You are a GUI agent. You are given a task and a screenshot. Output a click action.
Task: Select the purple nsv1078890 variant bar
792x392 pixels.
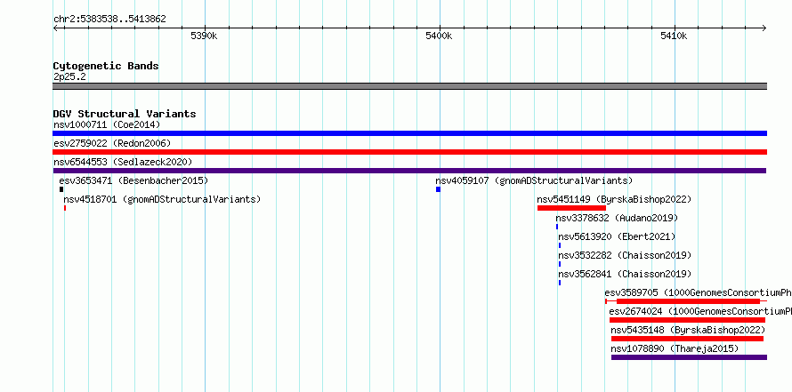(689, 357)
